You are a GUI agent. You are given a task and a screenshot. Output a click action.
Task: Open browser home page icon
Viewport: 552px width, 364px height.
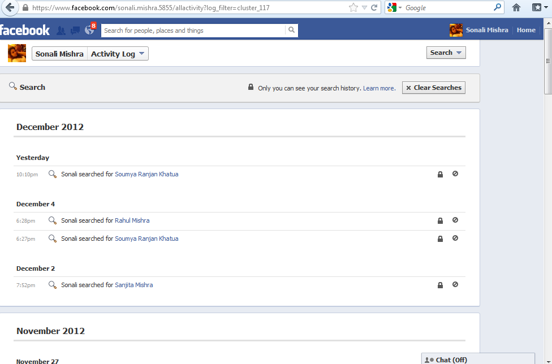pyautogui.click(x=516, y=7)
